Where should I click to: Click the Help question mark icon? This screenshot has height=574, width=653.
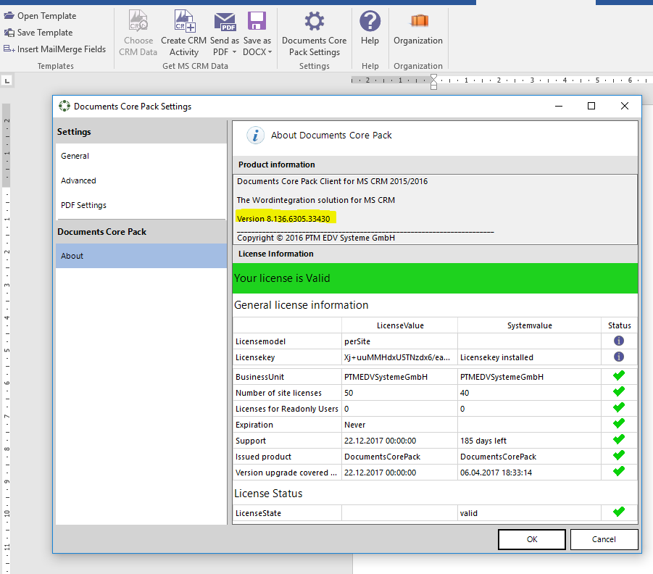tap(370, 21)
